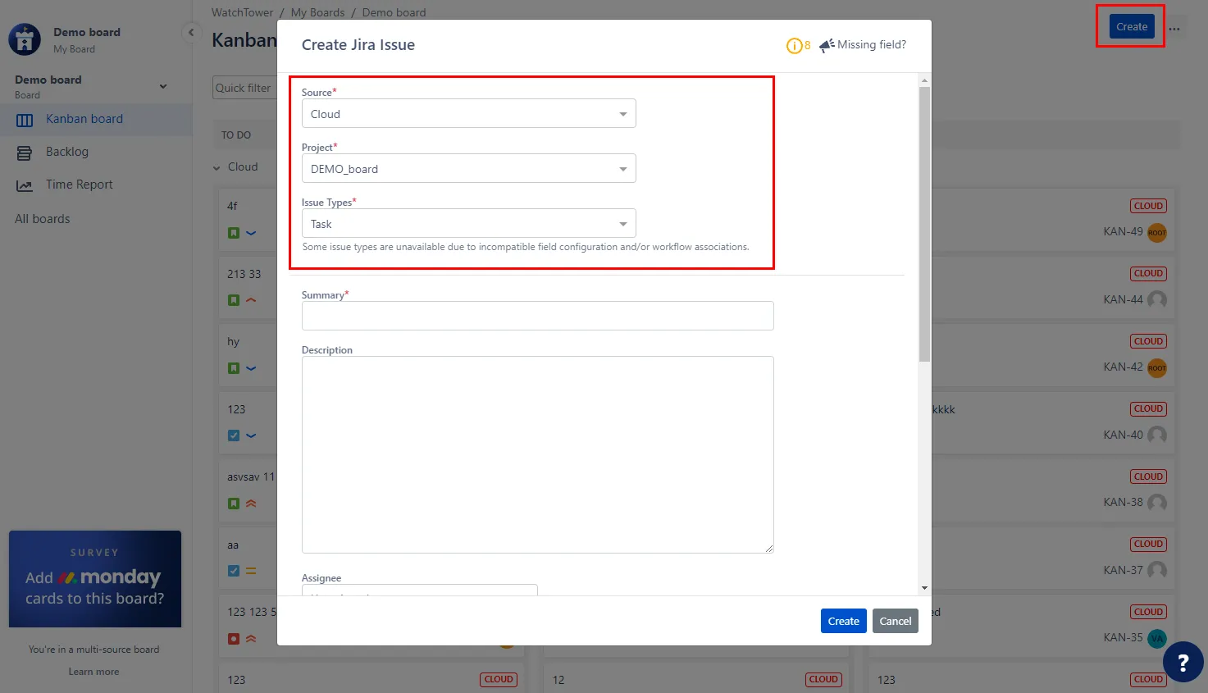1208x693 pixels.
Task: Click the dialog scrollbar up arrow
Action: pos(924,80)
